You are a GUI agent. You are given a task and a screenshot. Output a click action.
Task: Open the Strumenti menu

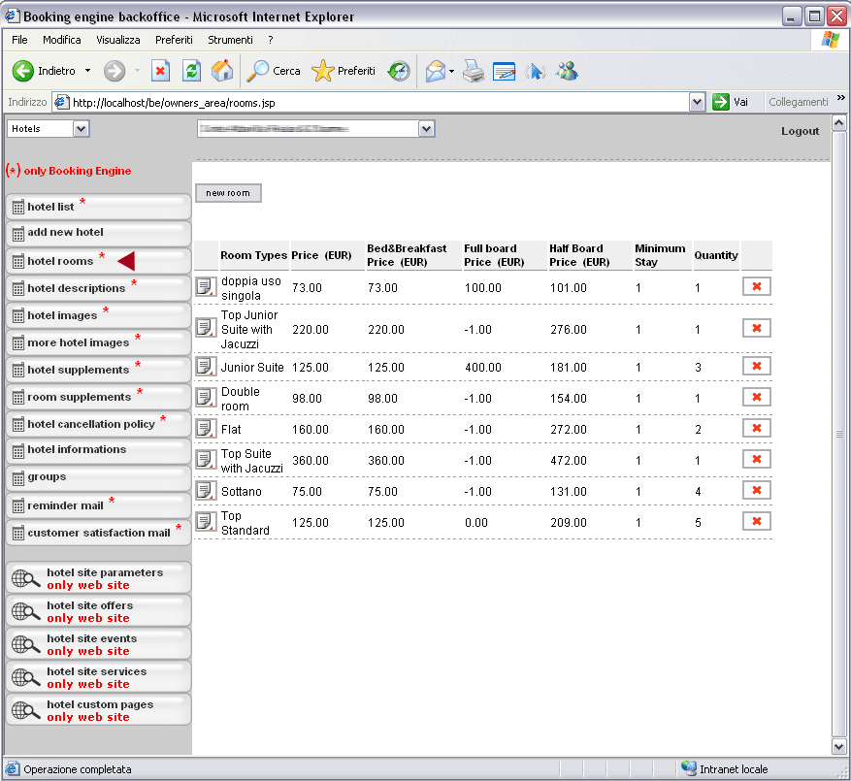(230, 40)
